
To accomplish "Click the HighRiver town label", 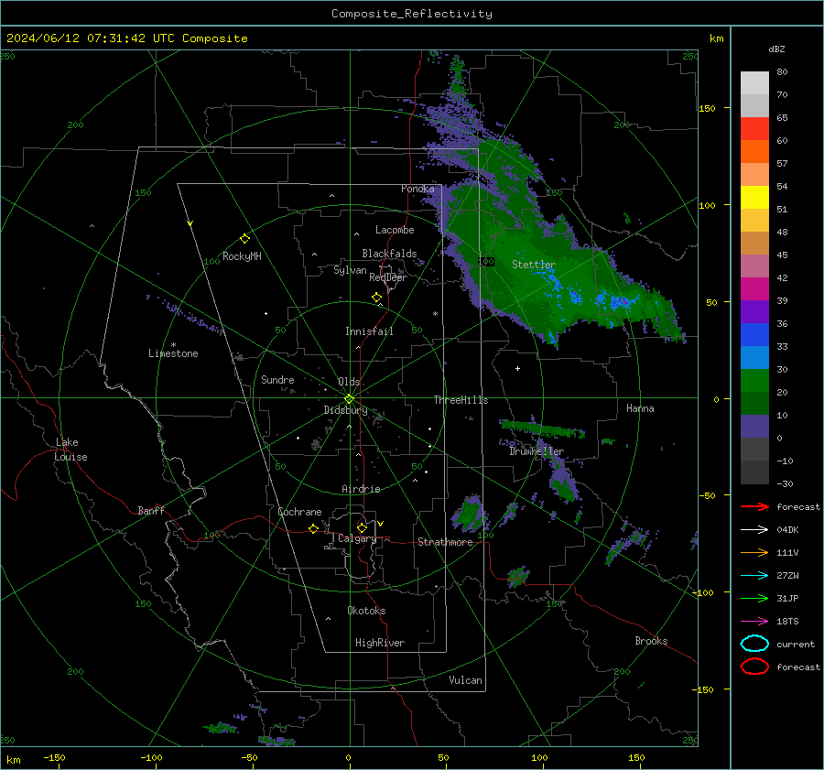I will pyautogui.click(x=380, y=643).
